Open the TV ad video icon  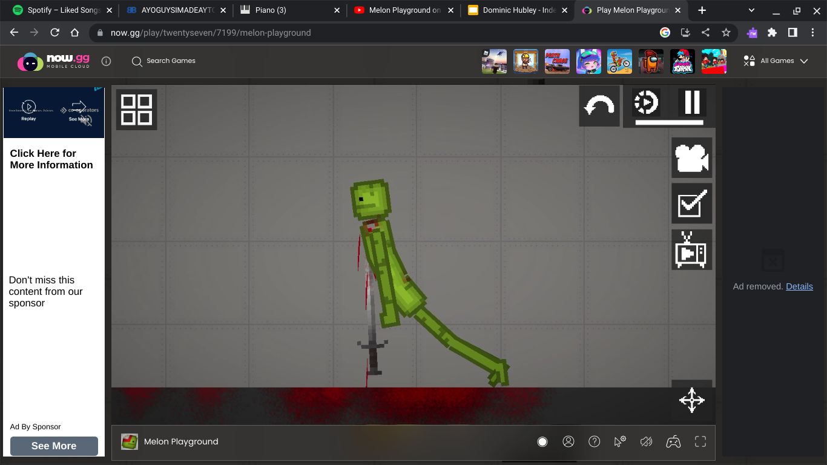pyautogui.click(x=692, y=249)
